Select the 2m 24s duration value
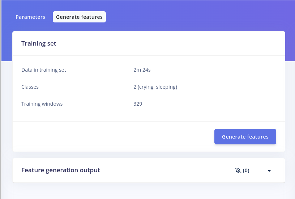 [142, 70]
